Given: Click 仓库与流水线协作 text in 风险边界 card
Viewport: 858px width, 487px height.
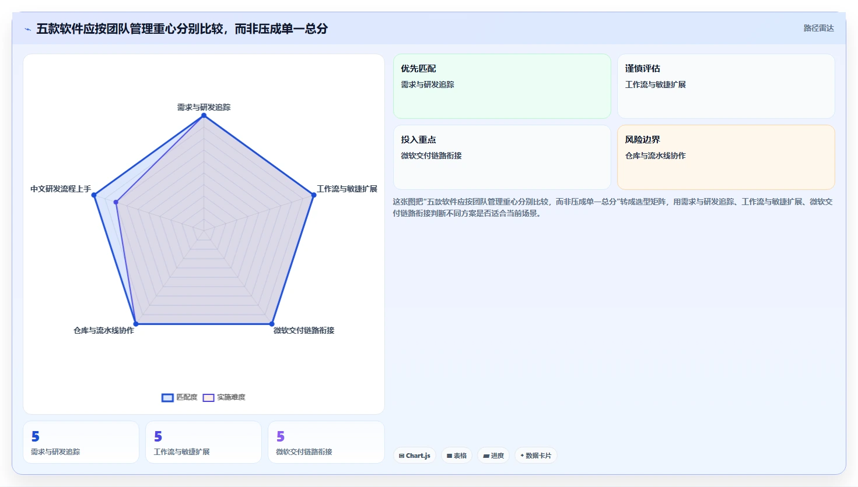Looking at the screenshot, I should click(656, 156).
